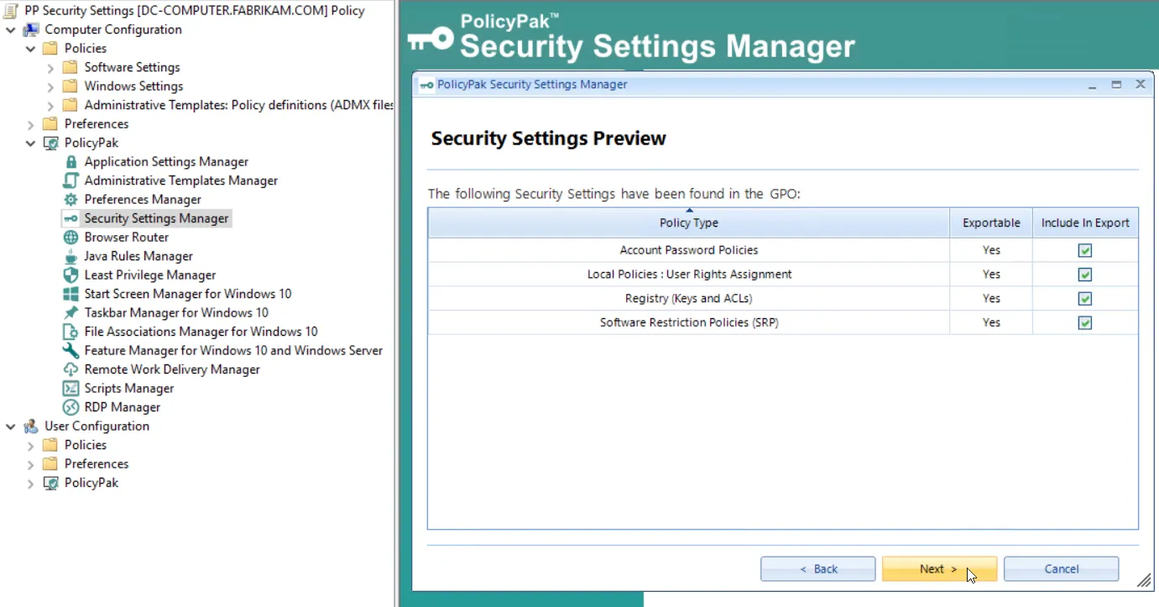
Task: Click the Preferences folder icon under User Configuration
Action: click(50, 464)
